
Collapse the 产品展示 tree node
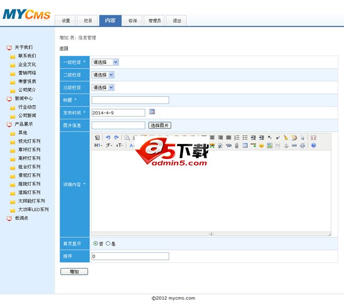pyautogui.click(x=9, y=125)
